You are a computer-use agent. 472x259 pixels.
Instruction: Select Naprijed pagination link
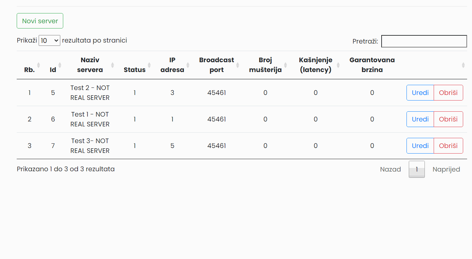coord(446,169)
